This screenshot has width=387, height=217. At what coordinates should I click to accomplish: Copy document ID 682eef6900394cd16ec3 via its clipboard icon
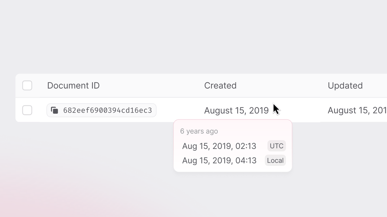click(x=54, y=110)
